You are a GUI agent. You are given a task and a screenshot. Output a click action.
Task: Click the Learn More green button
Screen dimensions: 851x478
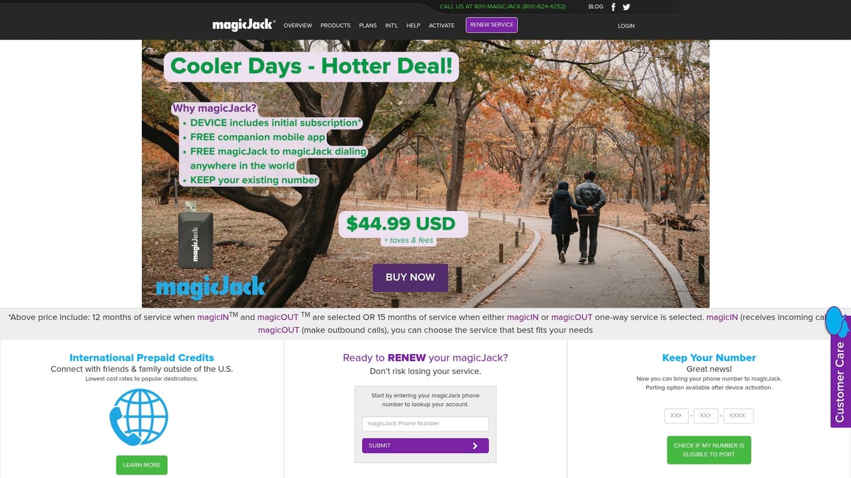pyautogui.click(x=142, y=465)
